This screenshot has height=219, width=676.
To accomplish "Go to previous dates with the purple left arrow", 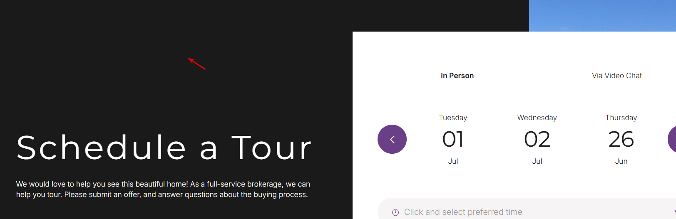I will pos(392,139).
